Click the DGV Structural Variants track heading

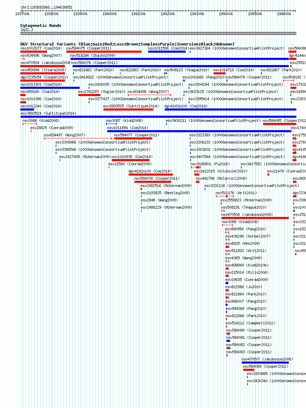click(127, 44)
